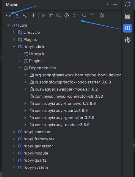Expand swagger-models dependency
Screen dimensions: 135x177
[25, 89]
